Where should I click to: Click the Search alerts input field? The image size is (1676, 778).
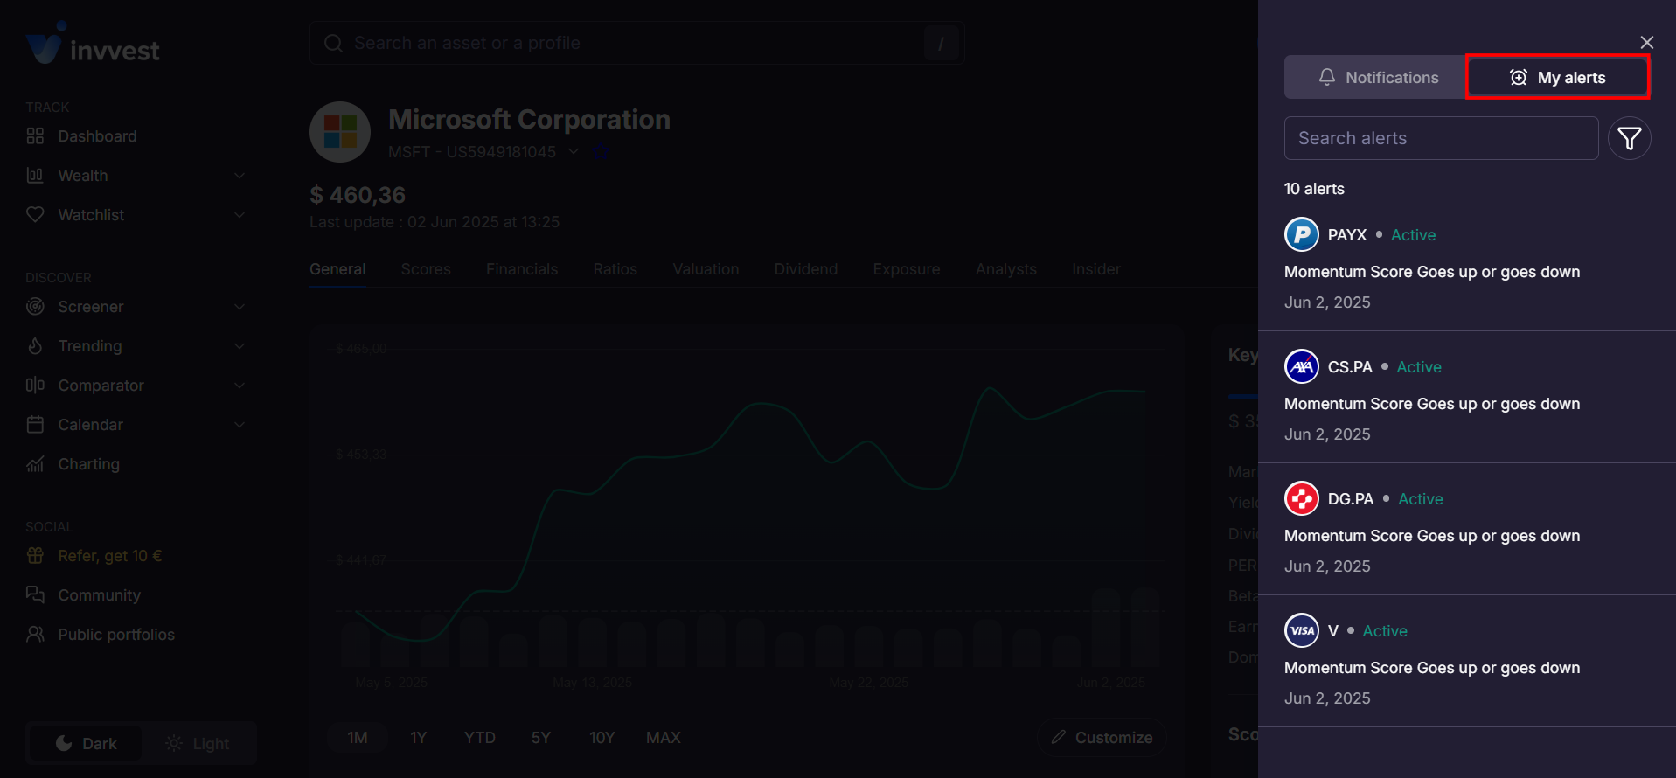pyautogui.click(x=1441, y=138)
